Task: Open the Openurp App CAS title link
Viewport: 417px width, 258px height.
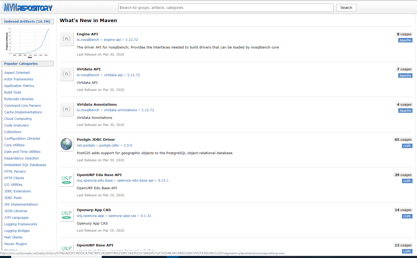Action: point(94,210)
